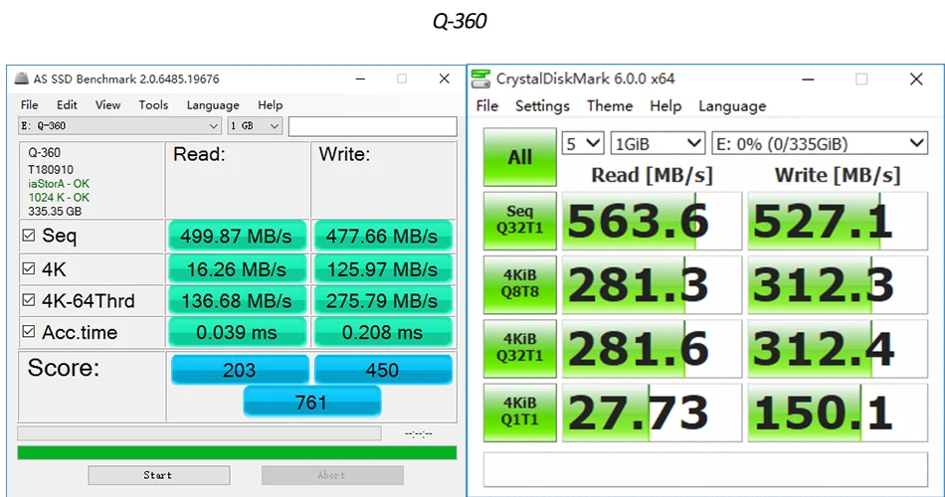Click the read score 203
This screenshot has height=497, width=945.
[x=240, y=370]
